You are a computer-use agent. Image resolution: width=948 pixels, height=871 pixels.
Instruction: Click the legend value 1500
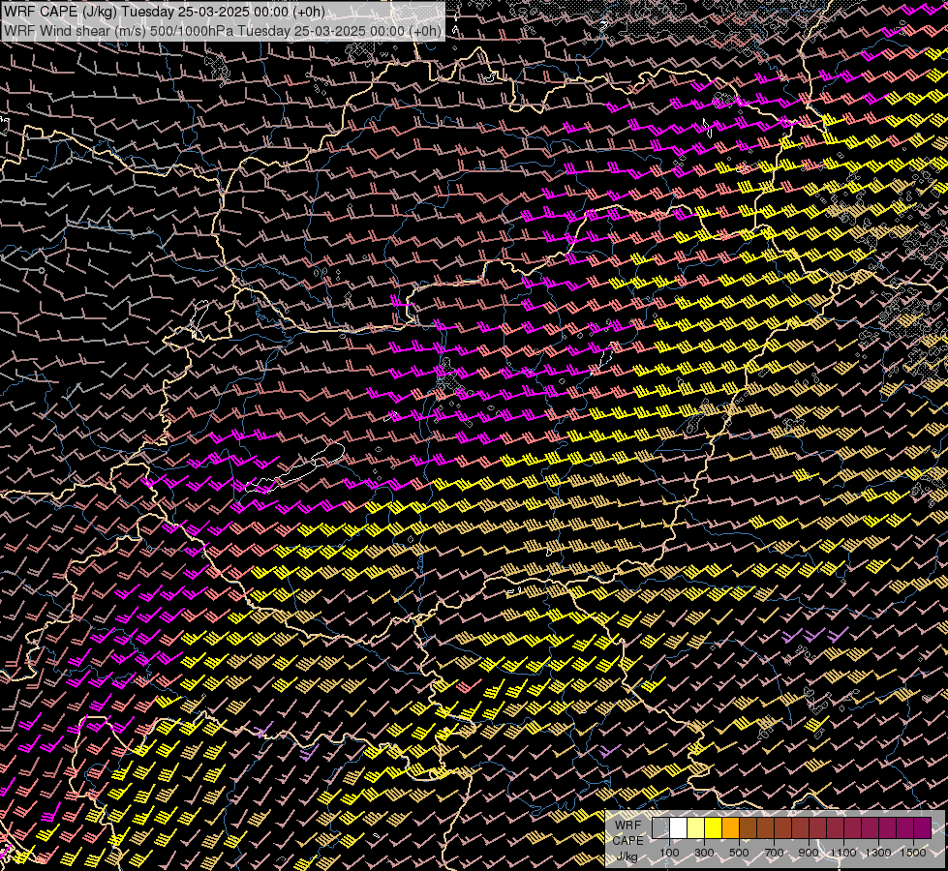click(x=913, y=853)
